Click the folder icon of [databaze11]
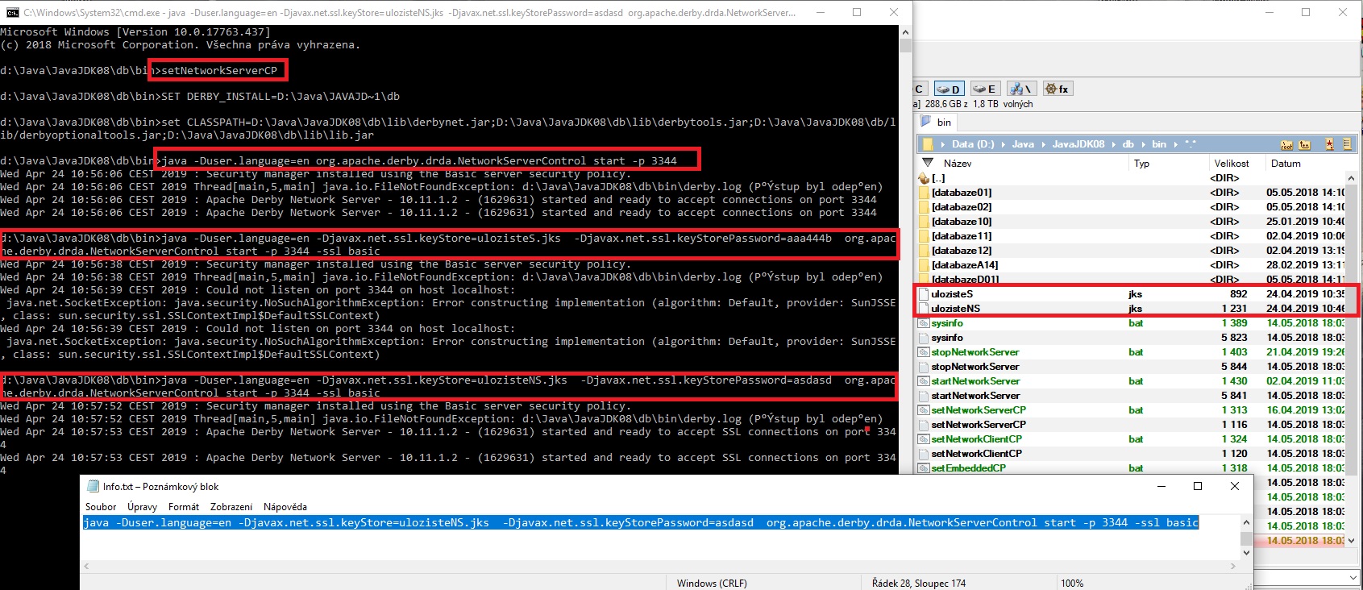The image size is (1363, 590). coord(924,236)
